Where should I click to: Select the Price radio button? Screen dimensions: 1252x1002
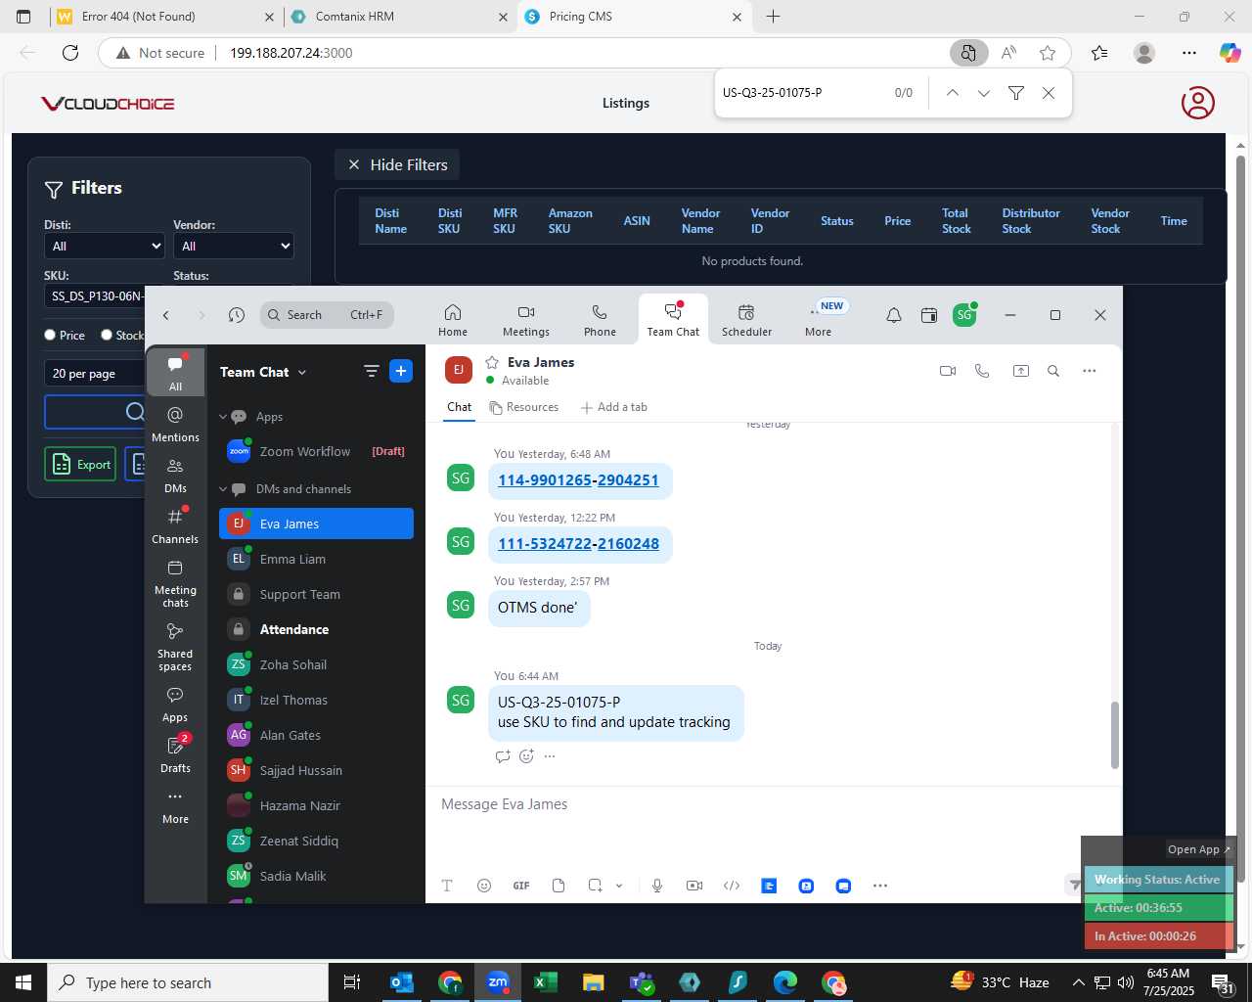pyautogui.click(x=50, y=335)
